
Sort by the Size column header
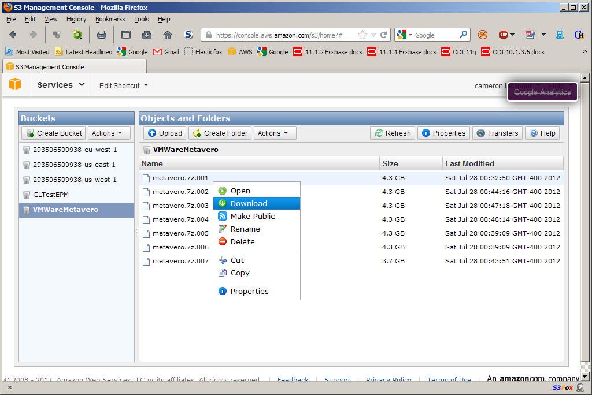tap(411, 164)
